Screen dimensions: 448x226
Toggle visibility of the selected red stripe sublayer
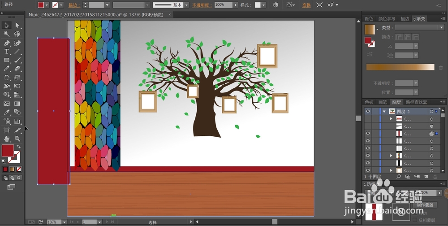click(368, 133)
